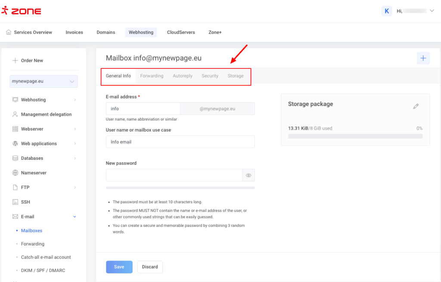
Task: Click the pencil icon in Storage package
Action: [416, 106]
